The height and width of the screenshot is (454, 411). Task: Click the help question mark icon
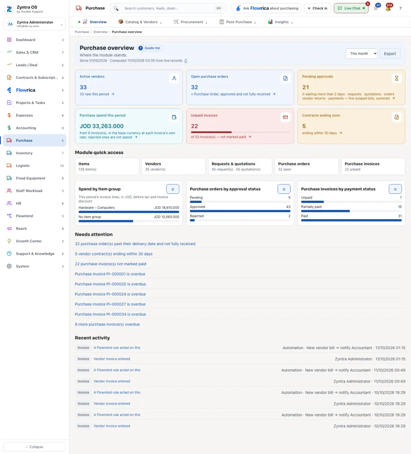coord(400,8)
